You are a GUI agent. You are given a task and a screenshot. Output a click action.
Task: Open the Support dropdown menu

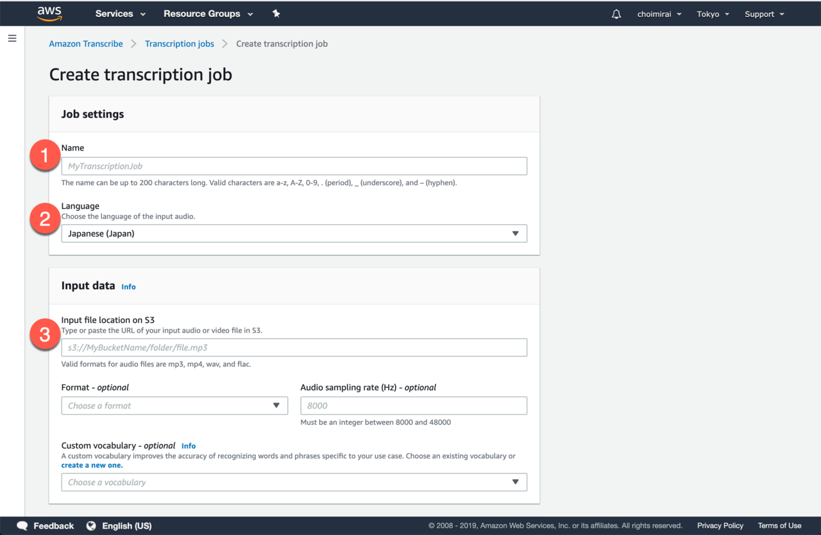coord(764,14)
